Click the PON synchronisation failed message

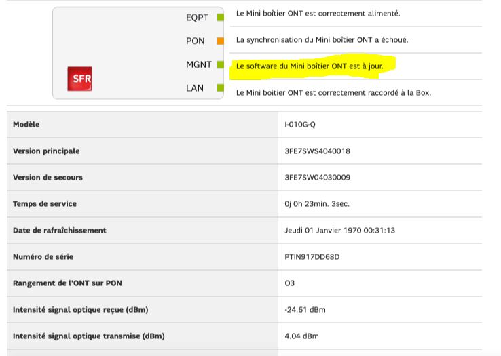coord(322,40)
